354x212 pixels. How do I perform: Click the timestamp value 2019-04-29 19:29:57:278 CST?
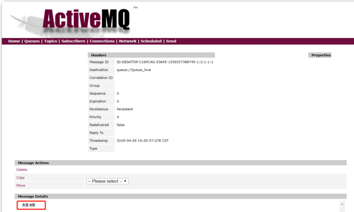tap(142, 140)
